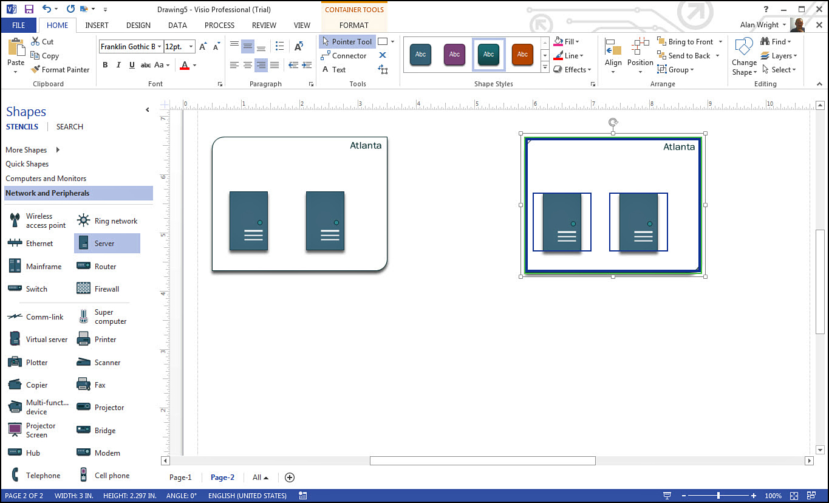The height and width of the screenshot is (503, 829).
Task: Expand the Fill dropdown
Action: tap(567, 42)
